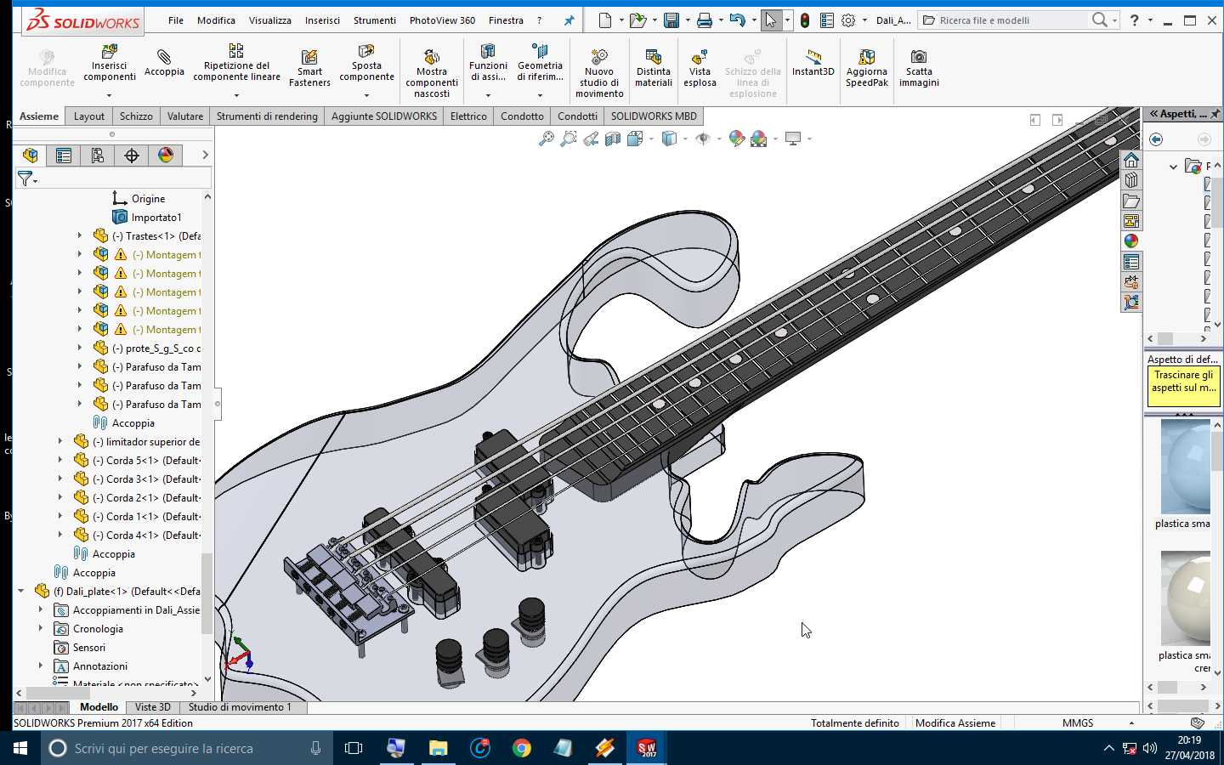Select first plastica appearance sphere thumbnail

pos(1186,466)
